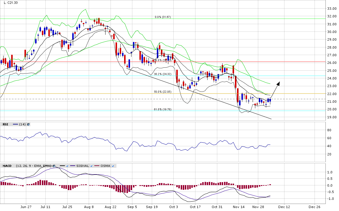
Task: Click MACD (12, 26, 9 - EMA, EMA) parameters
Action: (x=33, y=166)
